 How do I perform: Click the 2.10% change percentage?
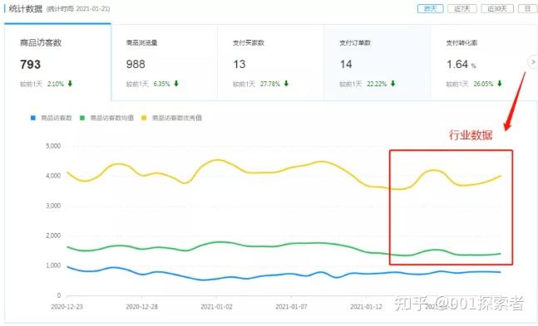tap(56, 84)
